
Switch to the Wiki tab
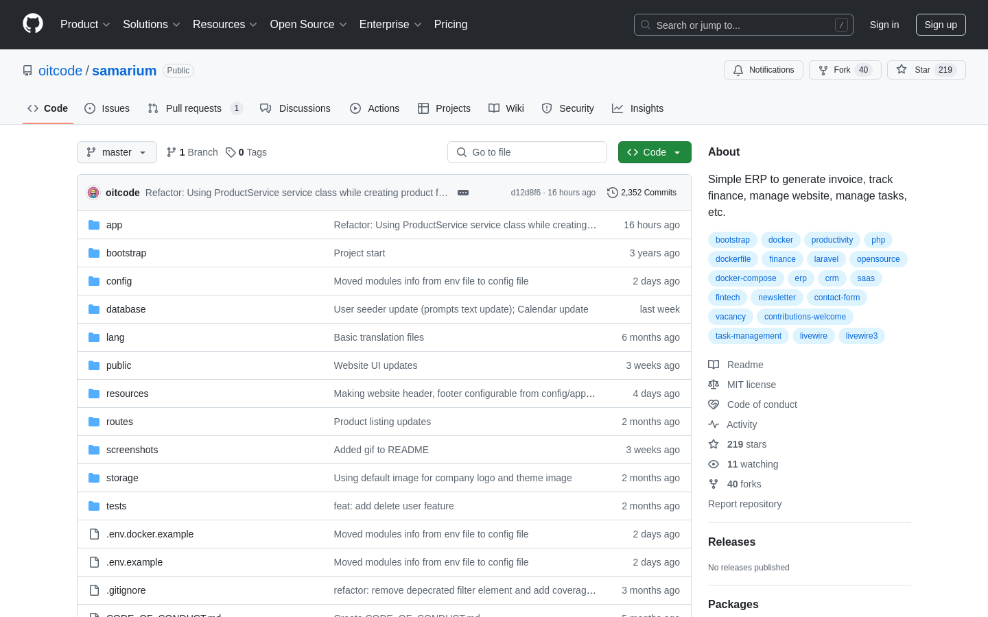(506, 108)
